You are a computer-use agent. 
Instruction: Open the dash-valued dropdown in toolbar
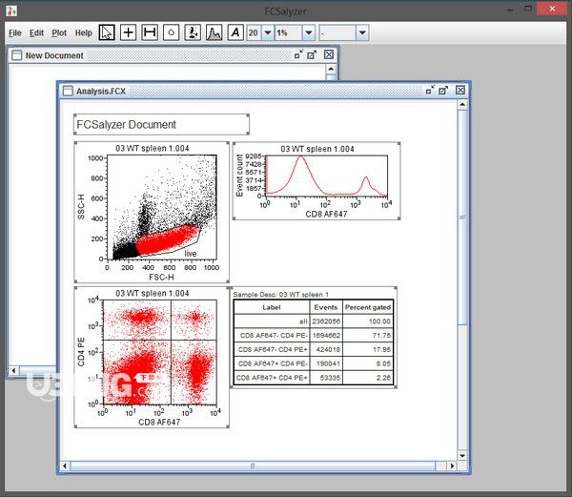coord(362,32)
